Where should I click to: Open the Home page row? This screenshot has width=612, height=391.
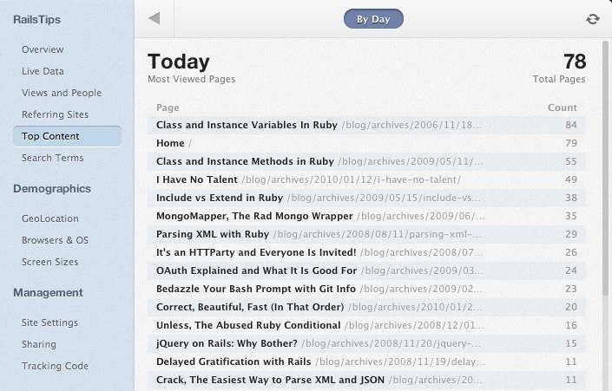[x=366, y=143]
